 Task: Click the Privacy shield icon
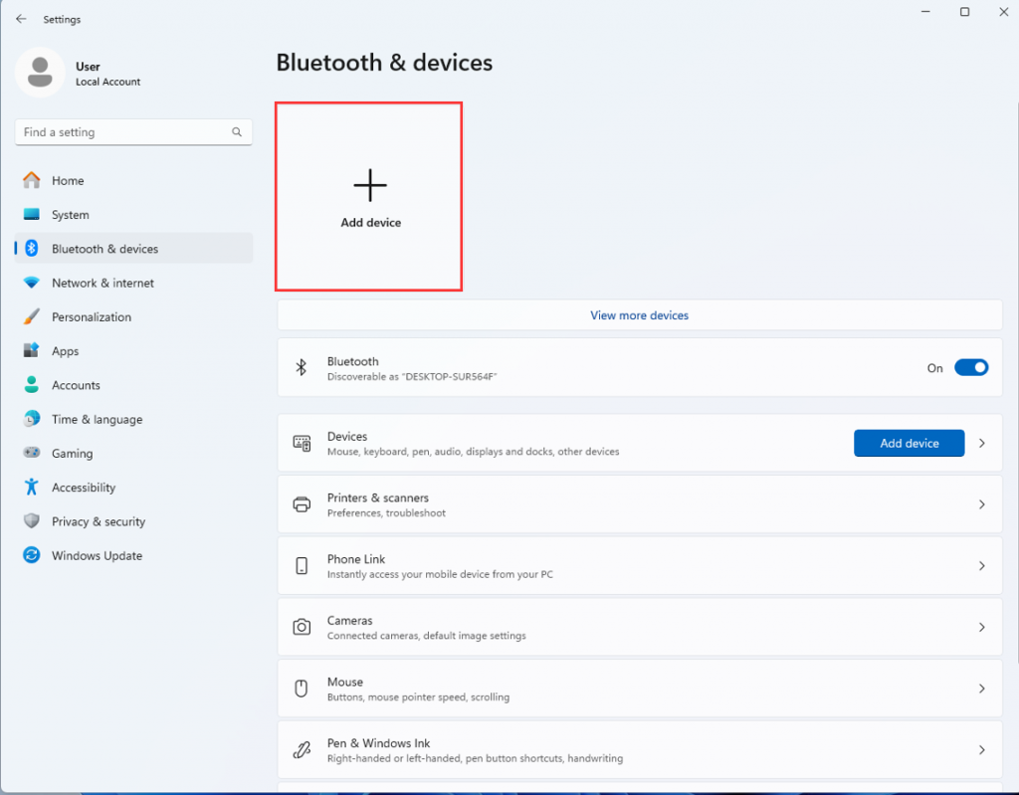(x=31, y=520)
